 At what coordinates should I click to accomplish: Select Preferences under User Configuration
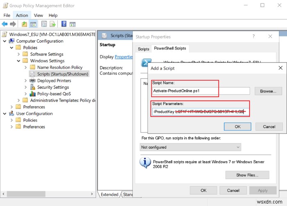[x=34, y=127]
